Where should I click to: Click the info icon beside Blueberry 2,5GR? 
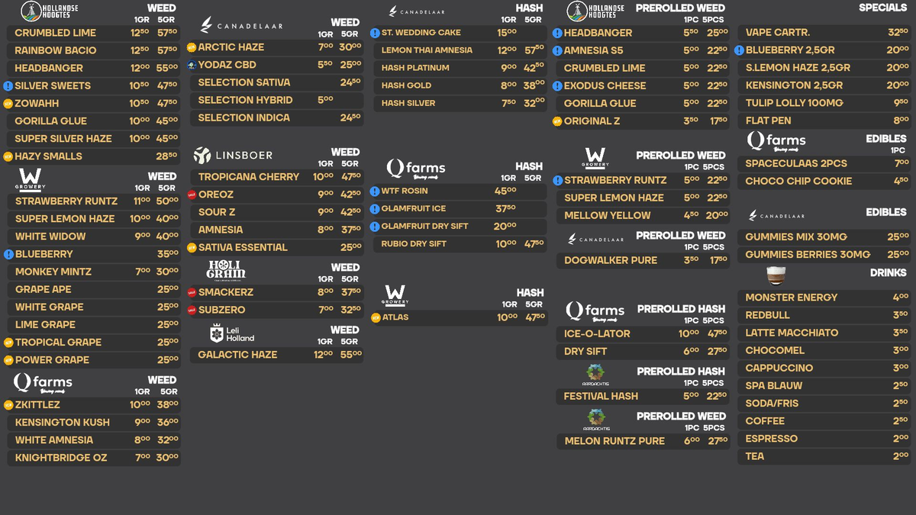(x=739, y=50)
